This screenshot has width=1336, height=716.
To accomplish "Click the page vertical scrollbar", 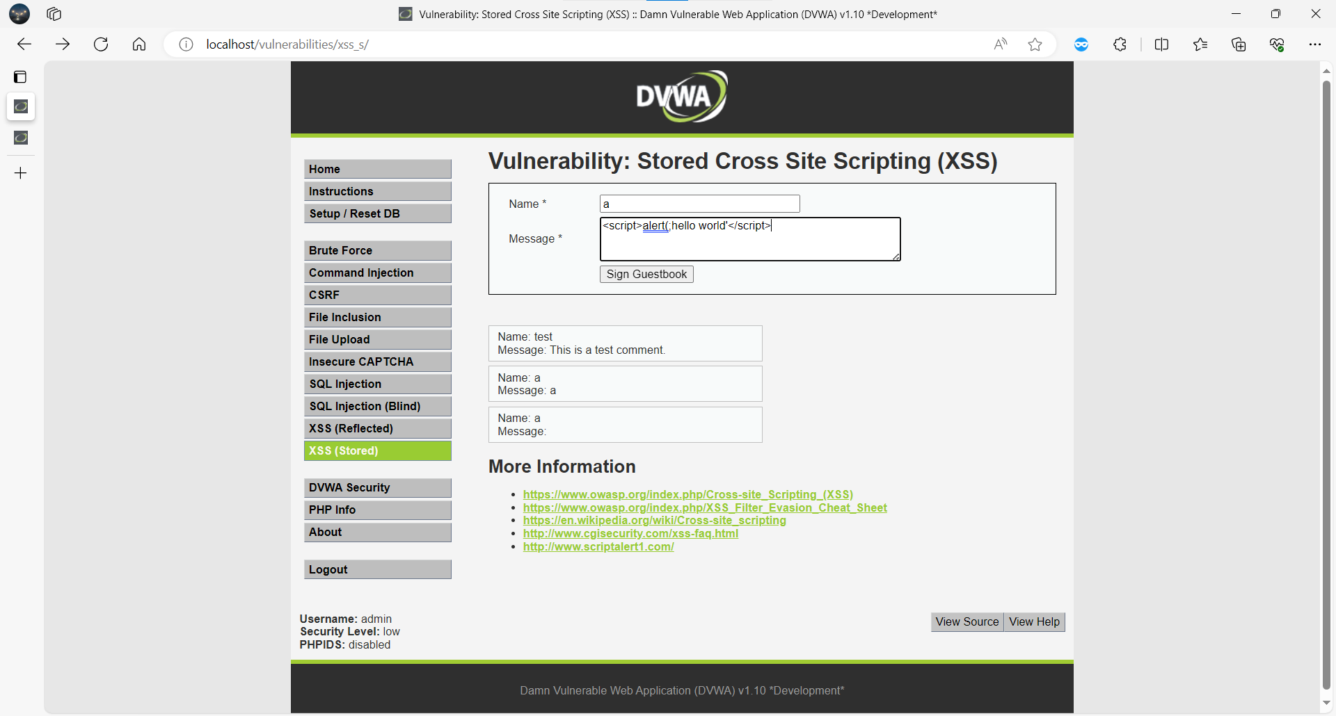I will point(1326,382).
